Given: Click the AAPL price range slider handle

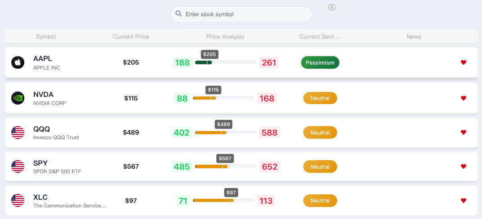Looking at the screenshot, I should click(x=209, y=62).
